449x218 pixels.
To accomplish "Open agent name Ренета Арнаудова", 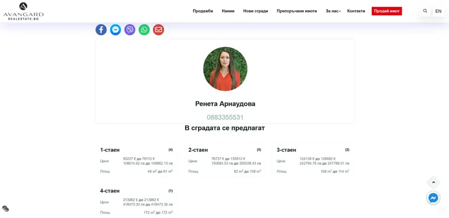I will (225, 104).
